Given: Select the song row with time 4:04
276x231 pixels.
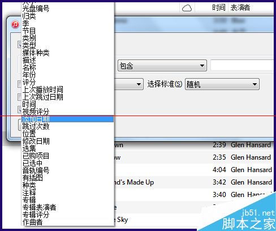Looking at the screenshot, I should (x=193, y=170).
